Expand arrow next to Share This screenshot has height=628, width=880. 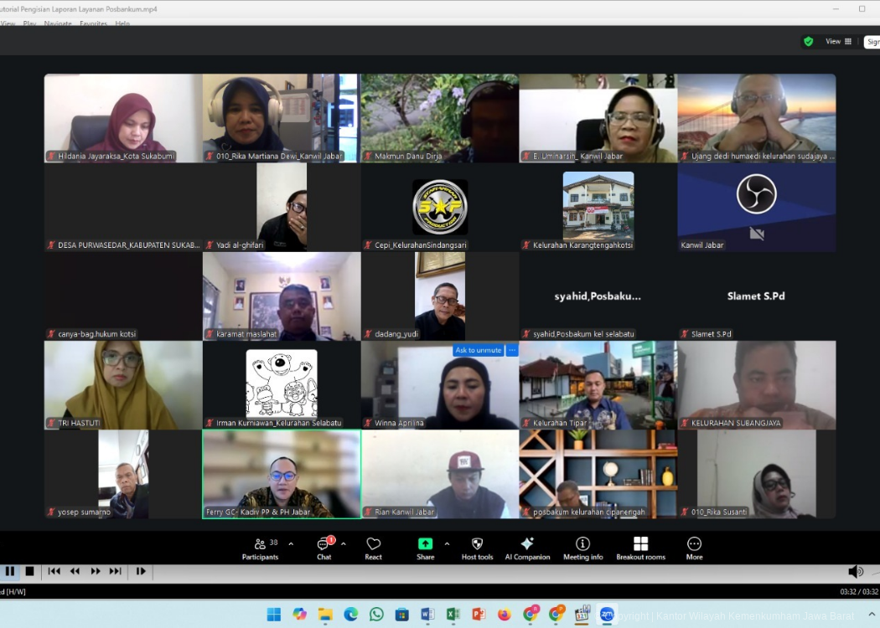click(447, 543)
